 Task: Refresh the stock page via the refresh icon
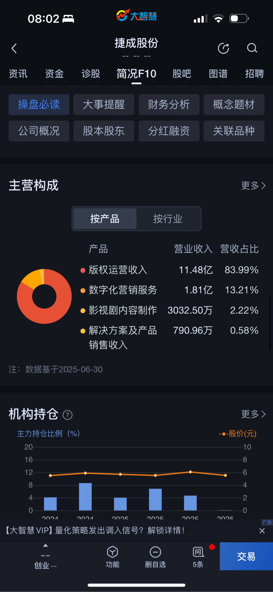(x=224, y=48)
